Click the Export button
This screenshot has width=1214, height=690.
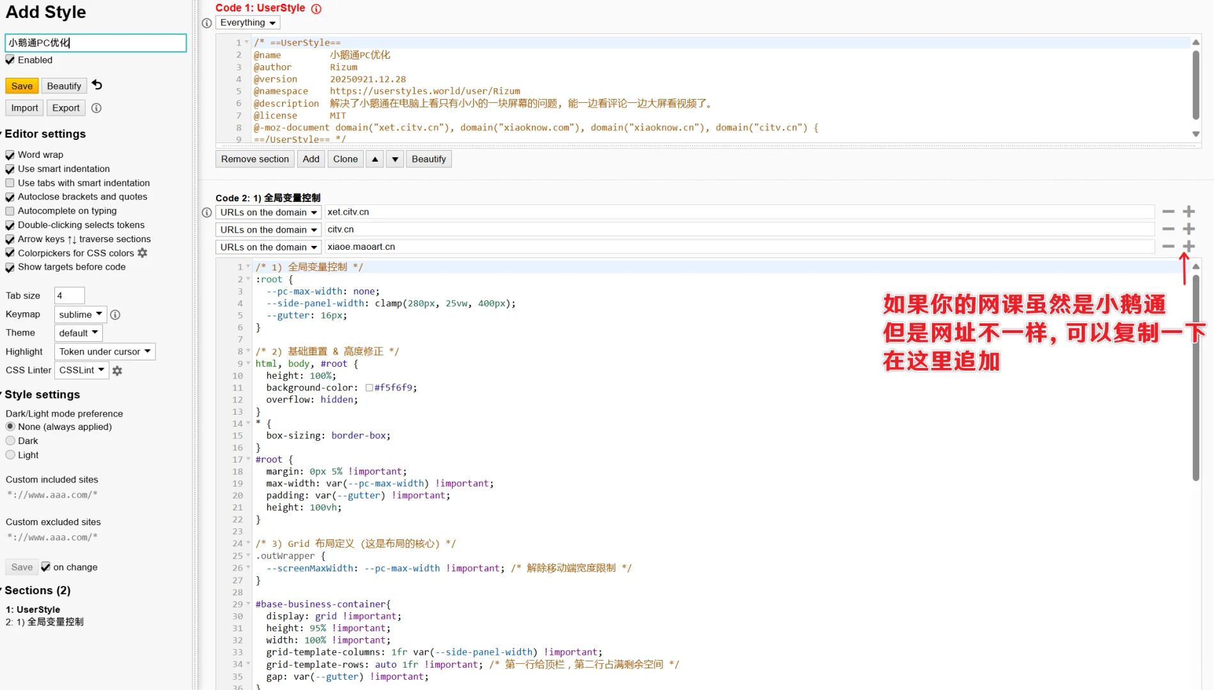[66, 108]
